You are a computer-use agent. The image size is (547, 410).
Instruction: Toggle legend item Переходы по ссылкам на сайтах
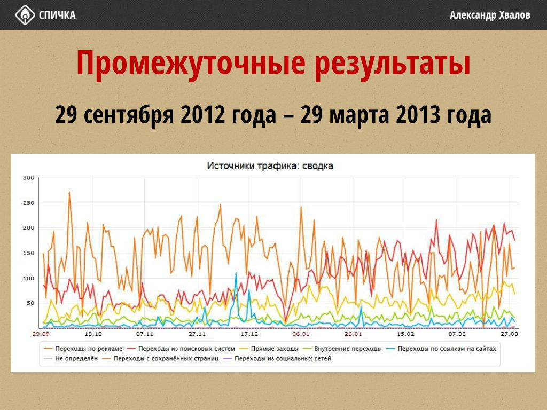441,349
